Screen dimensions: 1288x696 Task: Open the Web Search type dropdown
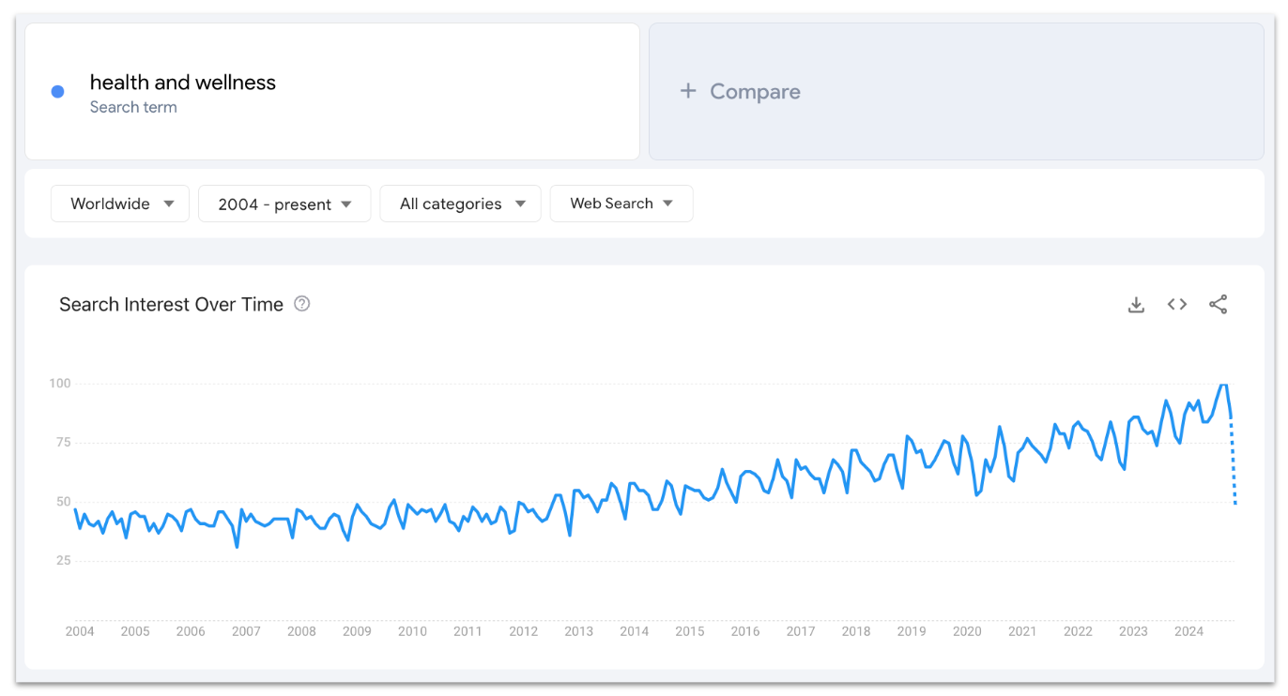(x=621, y=204)
